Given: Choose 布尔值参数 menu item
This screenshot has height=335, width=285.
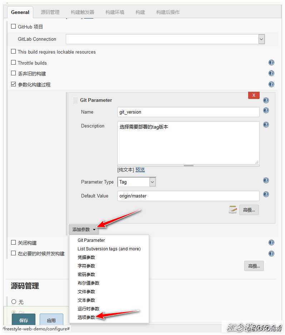Looking at the screenshot, I should click(109, 283).
